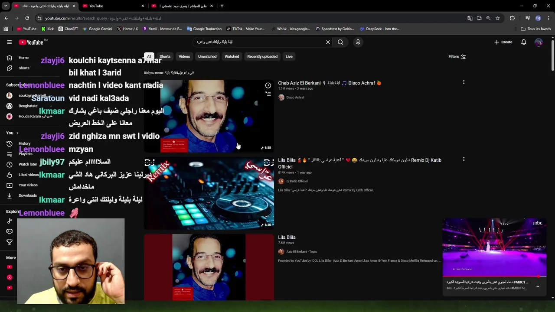555x312 pixels.
Task: Click the Did you mean suggestion
Action: click(x=180, y=73)
